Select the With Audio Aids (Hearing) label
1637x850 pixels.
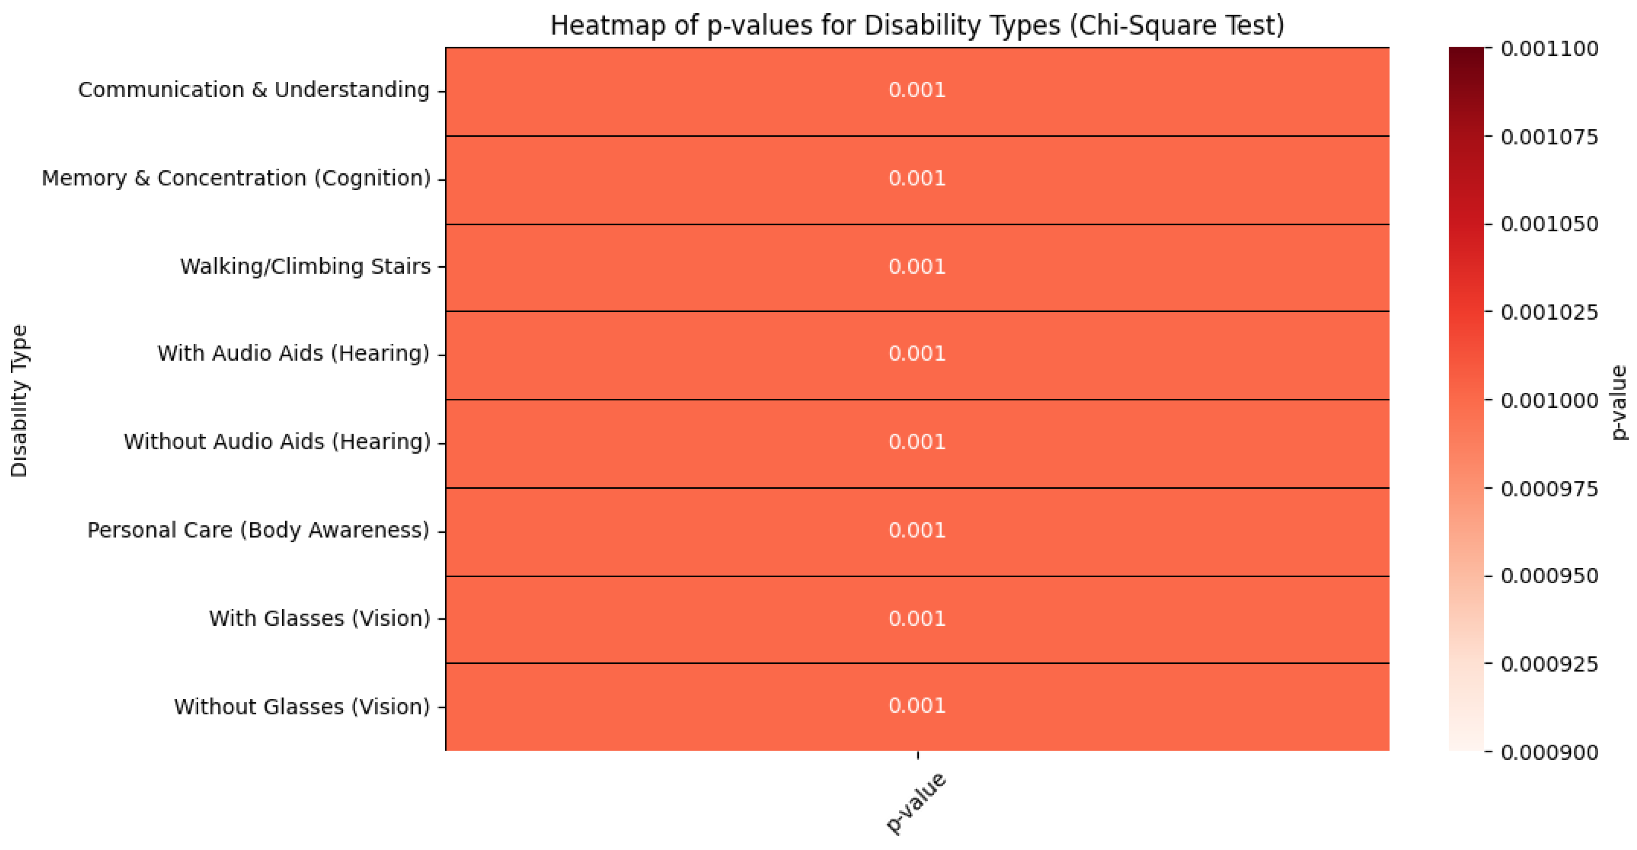pos(293,354)
